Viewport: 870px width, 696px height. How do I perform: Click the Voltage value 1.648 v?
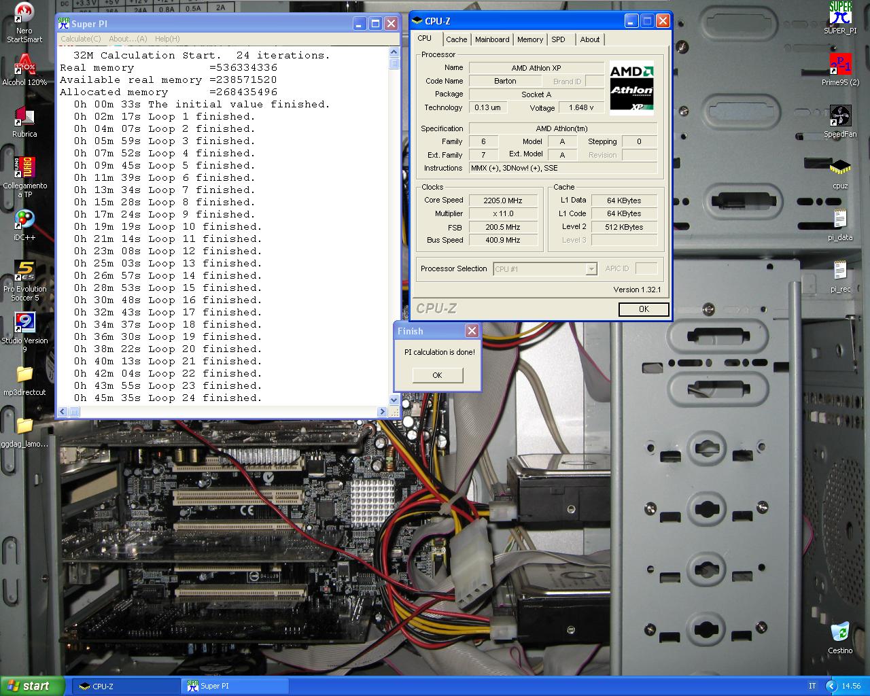(581, 107)
